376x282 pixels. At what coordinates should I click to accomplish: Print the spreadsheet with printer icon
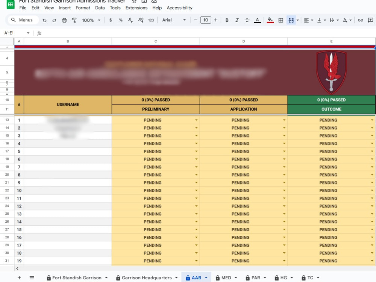click(x=64, y=20)
